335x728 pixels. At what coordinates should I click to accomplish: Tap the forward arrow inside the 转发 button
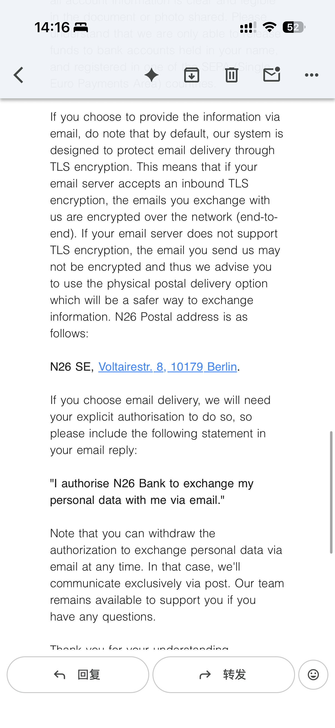point(205,675)
